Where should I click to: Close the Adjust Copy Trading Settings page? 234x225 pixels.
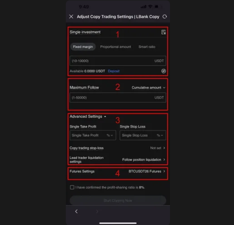(x=71, y=17)
